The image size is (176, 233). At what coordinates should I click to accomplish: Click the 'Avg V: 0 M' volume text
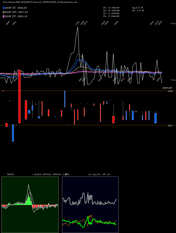click(137, 8)
